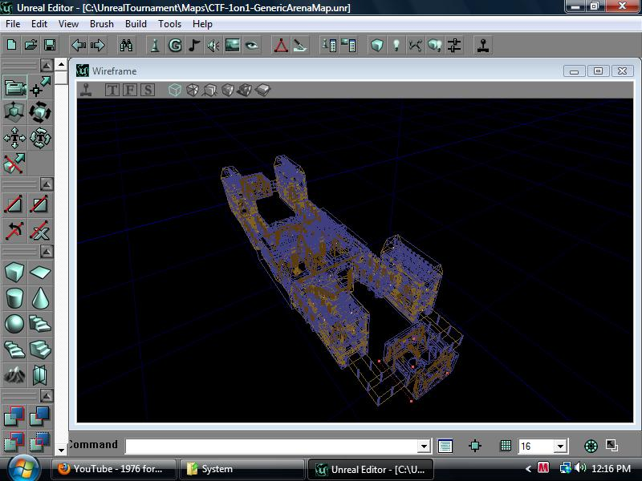The width and height of the screenshot is (642, 481).
Task: Open the Build menu
Action: pos(134,24)
